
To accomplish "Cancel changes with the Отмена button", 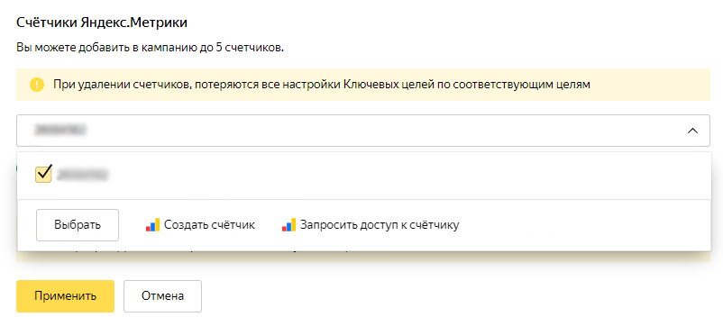I will pos(162,296).
